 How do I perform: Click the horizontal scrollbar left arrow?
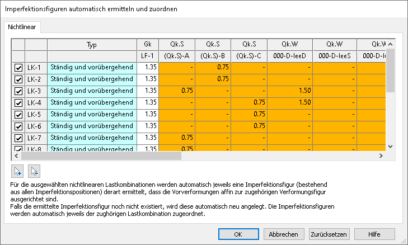click(16, 156)
